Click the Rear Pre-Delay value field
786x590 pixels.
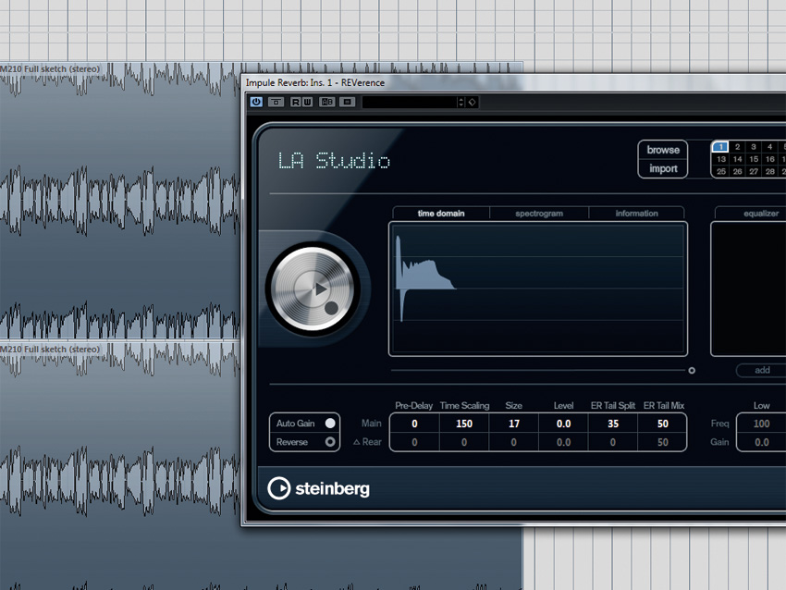click(414, 442)
